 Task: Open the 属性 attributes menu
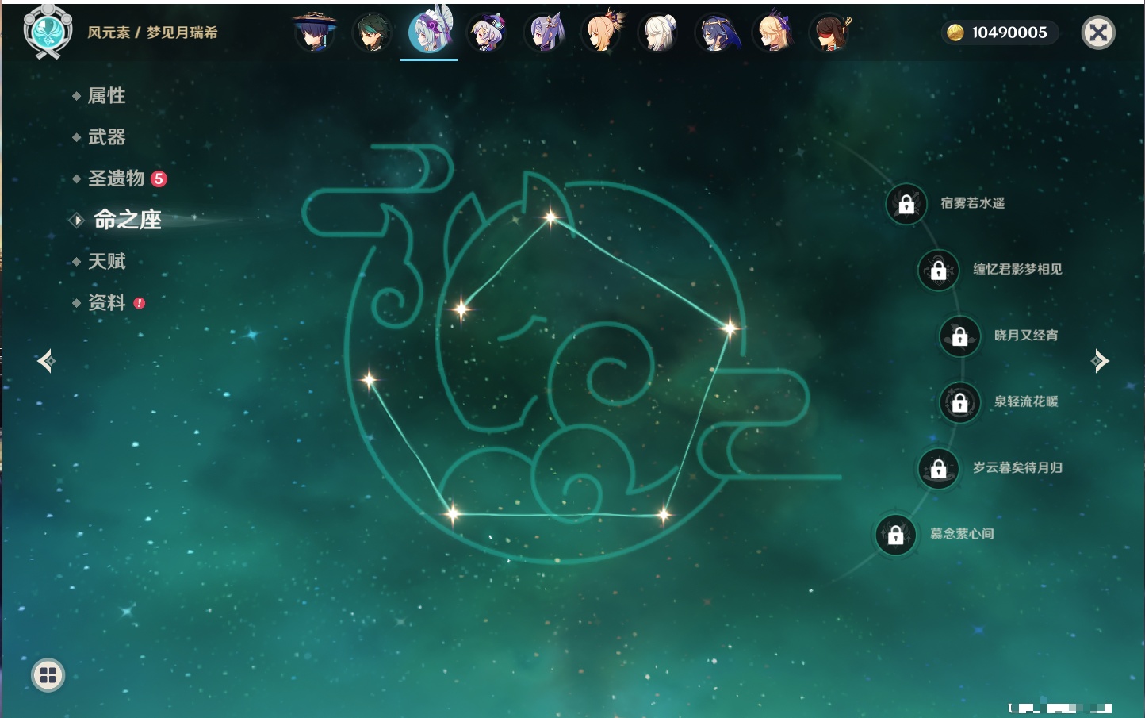pos(106,96)
